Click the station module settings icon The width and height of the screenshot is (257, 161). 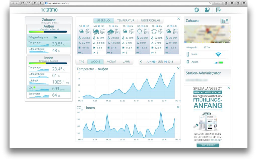point(225,21)
